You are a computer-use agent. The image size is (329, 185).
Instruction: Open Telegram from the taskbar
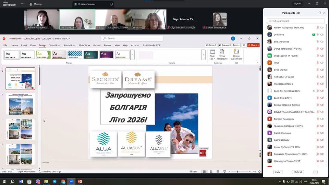[54, 182]
